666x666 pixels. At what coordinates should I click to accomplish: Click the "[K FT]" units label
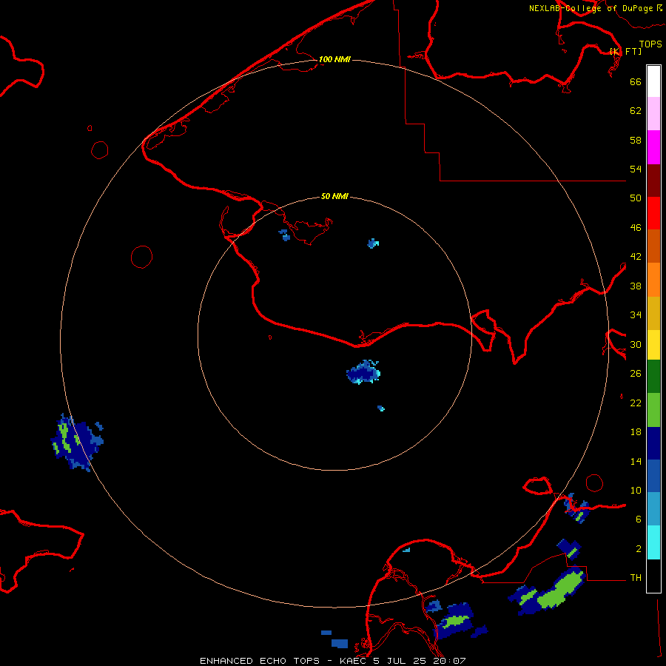pyautogui.click(x=625, y=51)
